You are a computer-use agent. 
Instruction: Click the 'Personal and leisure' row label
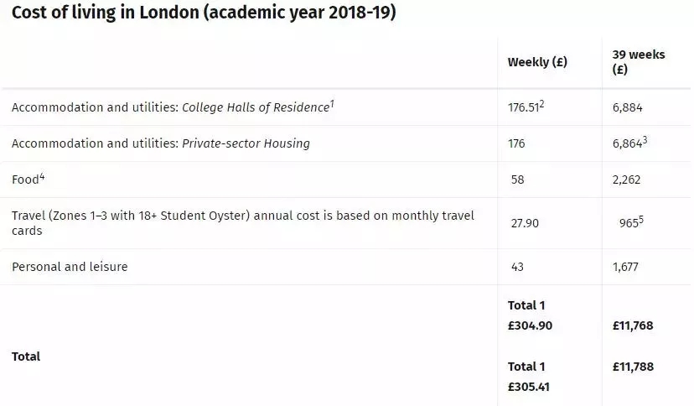pyautogui.click(x=70, y=267)
